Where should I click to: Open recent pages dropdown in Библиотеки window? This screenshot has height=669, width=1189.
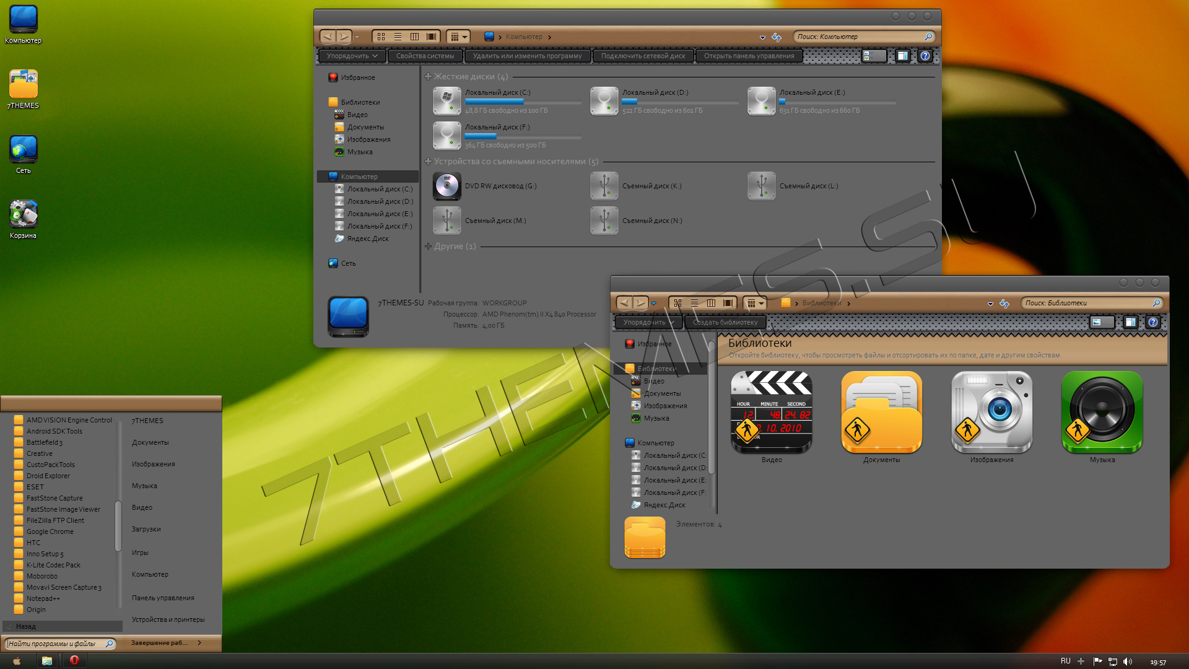pyautogui.click(x=653, y=304)
